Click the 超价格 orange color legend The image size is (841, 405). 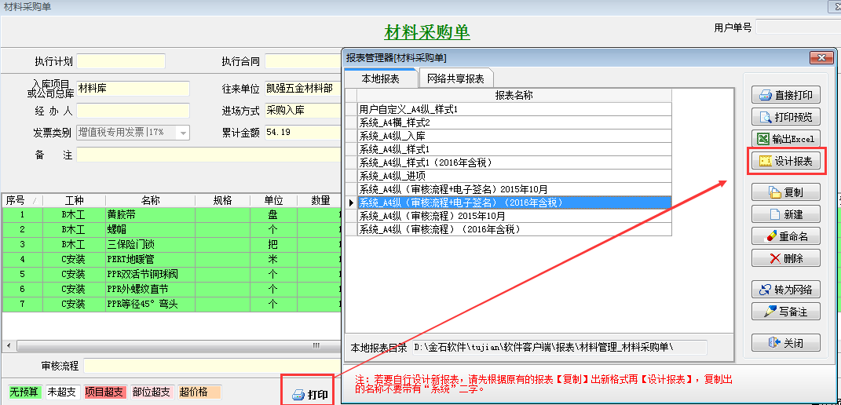(199, 392)
